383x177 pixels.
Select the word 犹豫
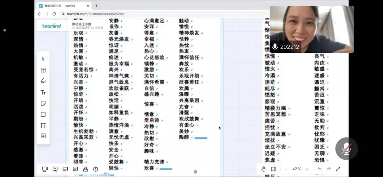pyautogui.click(x=320, y=140)
